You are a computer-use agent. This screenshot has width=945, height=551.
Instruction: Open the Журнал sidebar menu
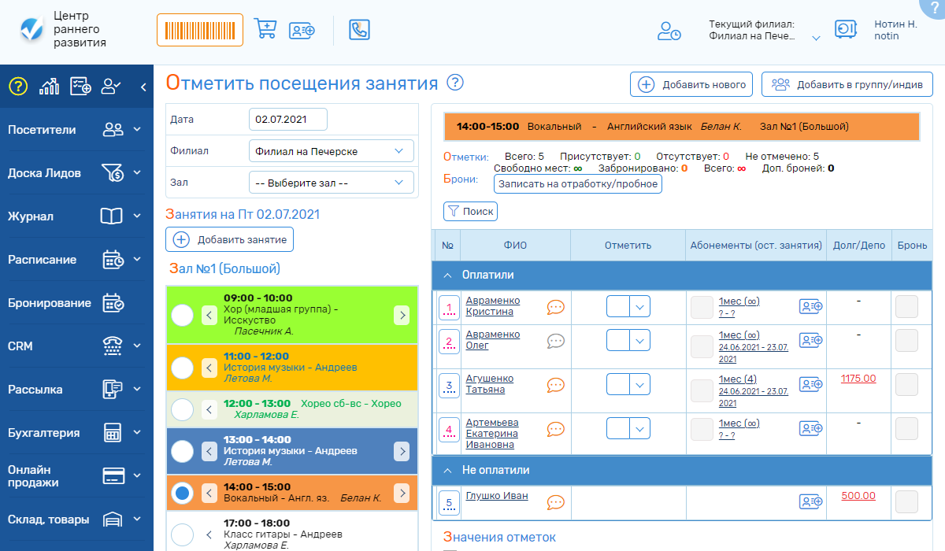[75, 216]
